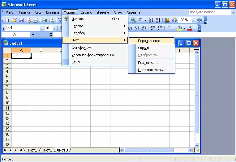Image resolution: width=236 pixels, height=162 pixels.
Task: Open the Правка menu
Action: (x=25, y=12)
